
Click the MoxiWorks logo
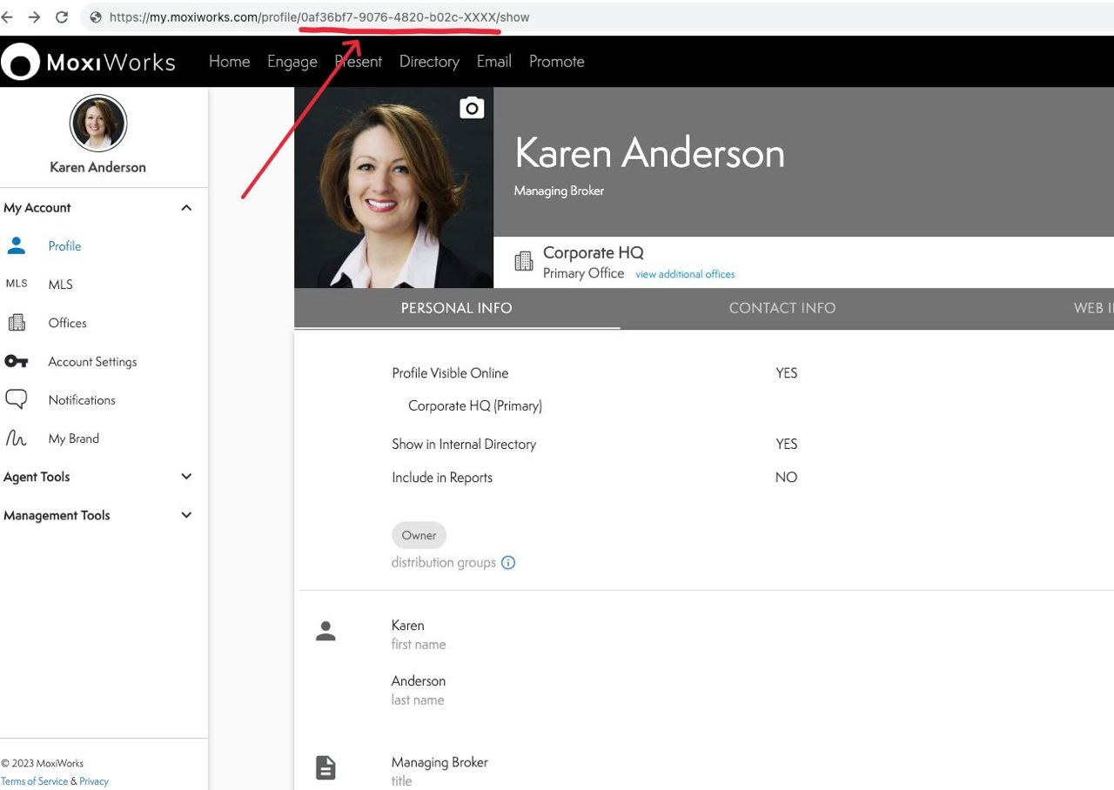coord(88,62)
